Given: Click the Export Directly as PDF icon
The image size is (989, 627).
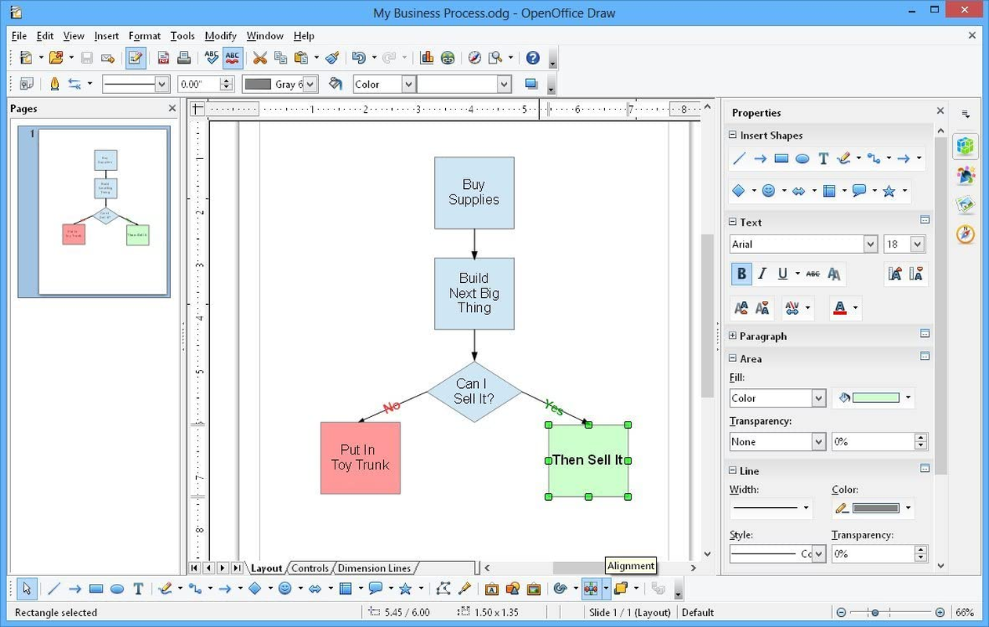Looking at the screenshot, I should coord(164,57).
